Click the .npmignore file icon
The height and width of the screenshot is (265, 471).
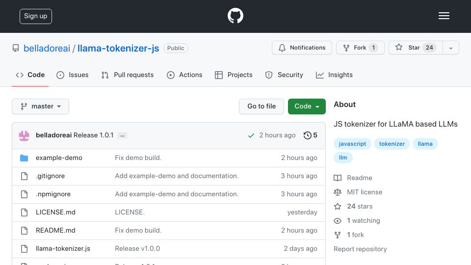(24, 194)
